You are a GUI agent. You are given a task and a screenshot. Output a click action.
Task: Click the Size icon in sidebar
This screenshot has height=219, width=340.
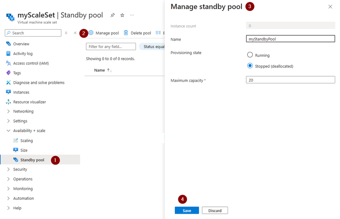[16, 150]
